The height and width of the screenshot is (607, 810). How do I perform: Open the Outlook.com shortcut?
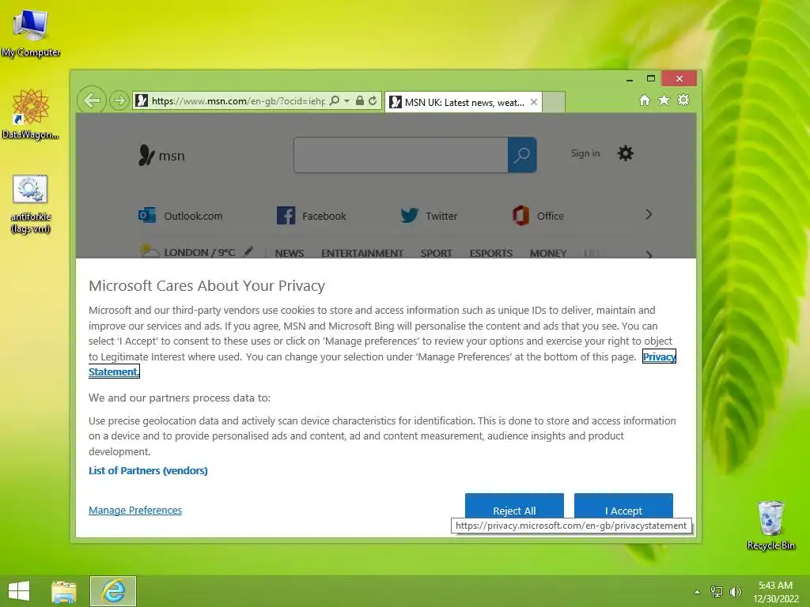click(x=180, y=216)
